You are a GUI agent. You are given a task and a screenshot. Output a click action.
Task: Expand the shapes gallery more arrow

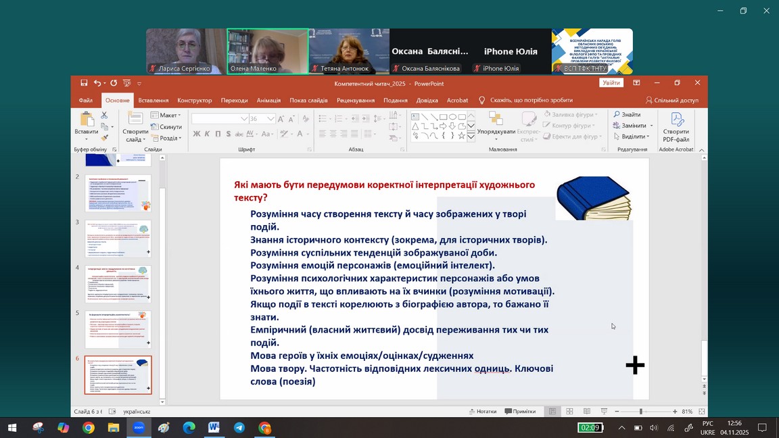click(471, 136)
